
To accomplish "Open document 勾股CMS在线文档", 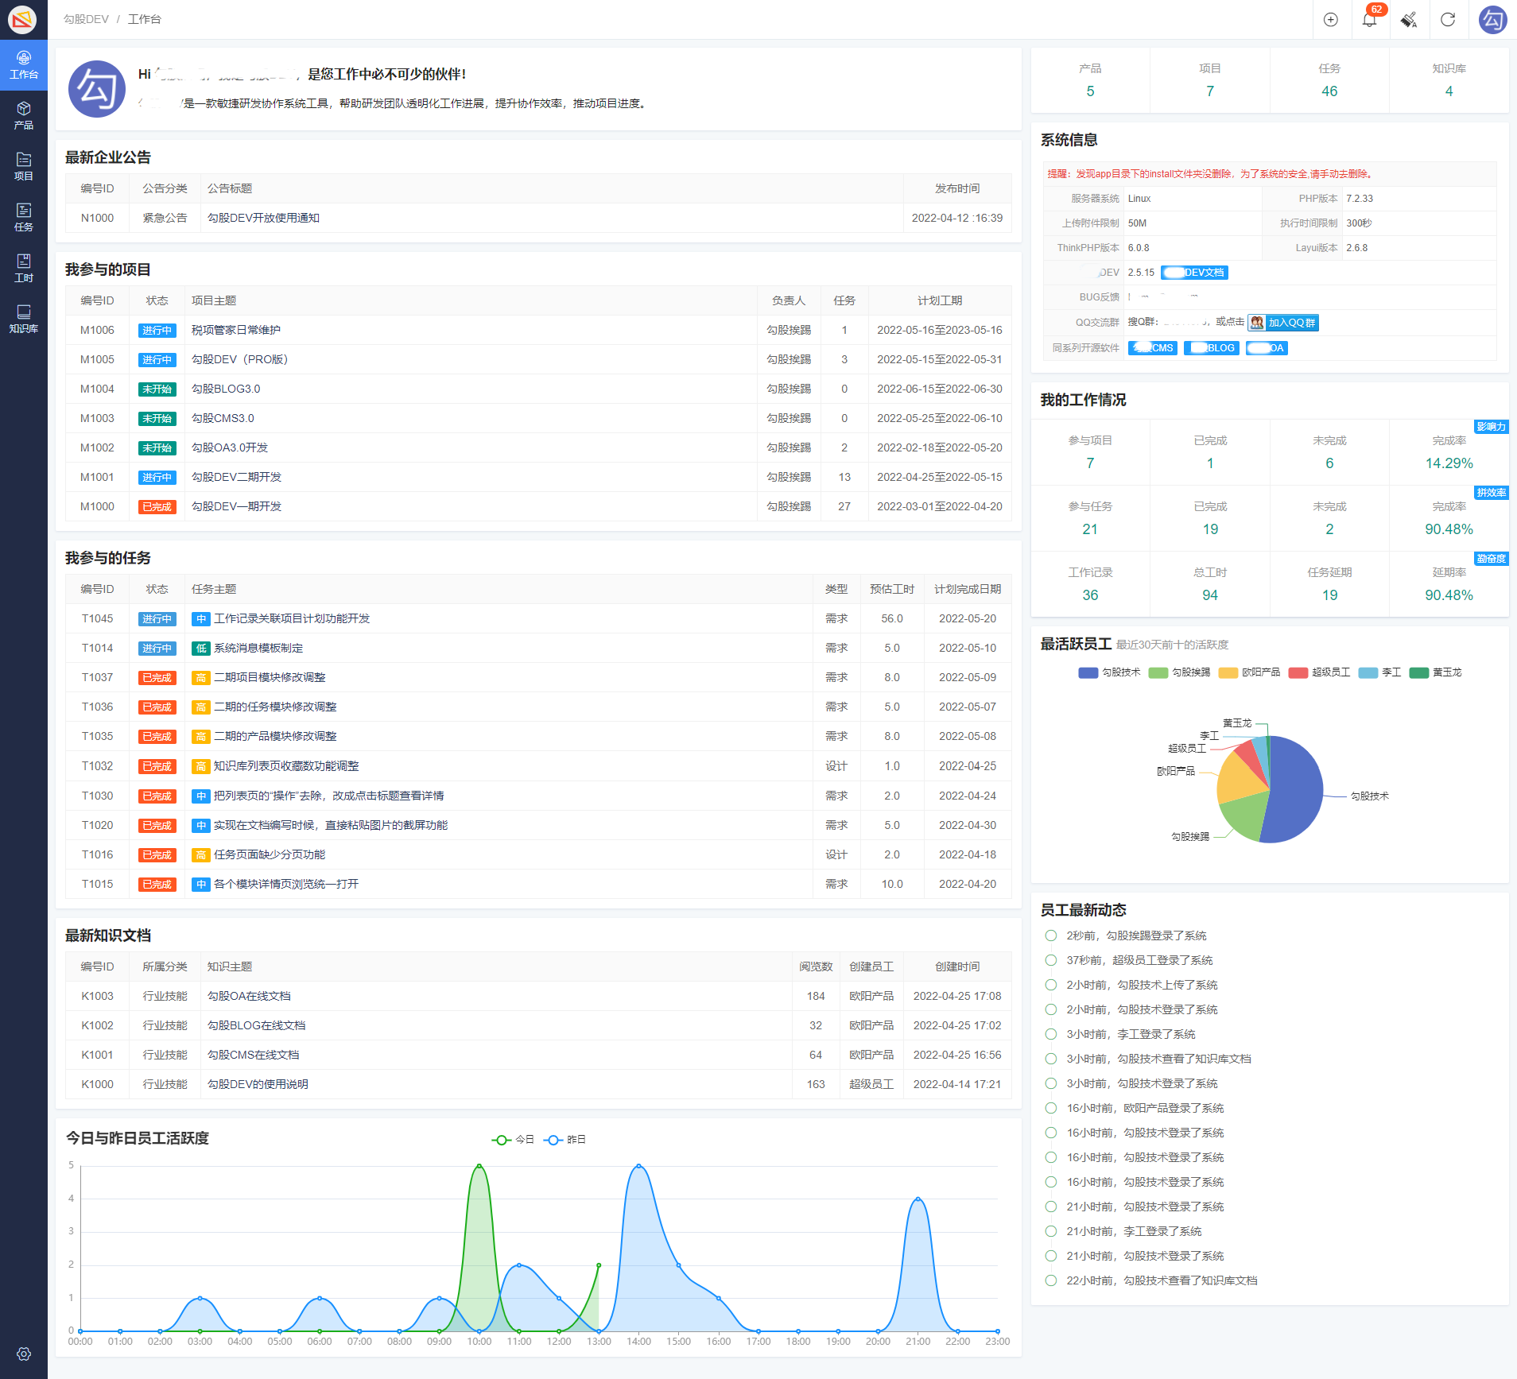I will (x=253, y=1055).
